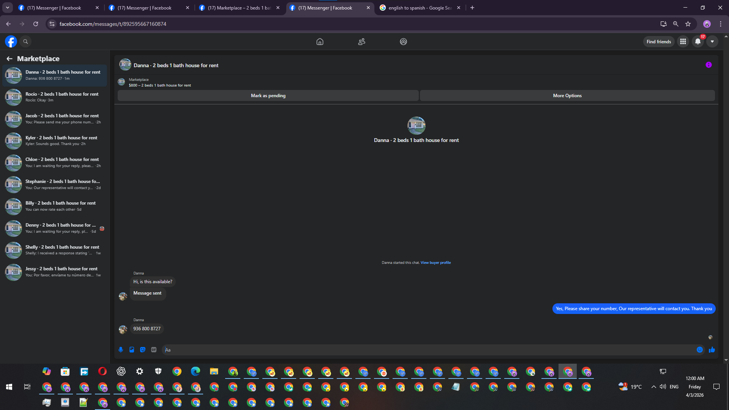This screenshot has width=729, height=410.
Task: Open the $800 Marketplace listing link
Action: point(160,85)
